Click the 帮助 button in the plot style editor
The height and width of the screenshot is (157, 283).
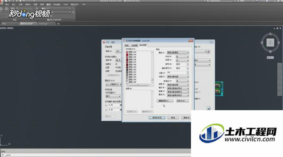point(186,118)
